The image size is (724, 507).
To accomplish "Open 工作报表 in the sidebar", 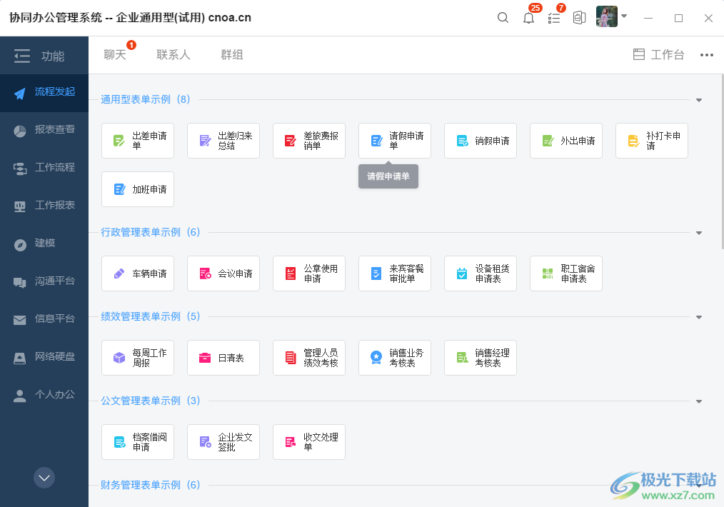I will click(x=44, y=206).
